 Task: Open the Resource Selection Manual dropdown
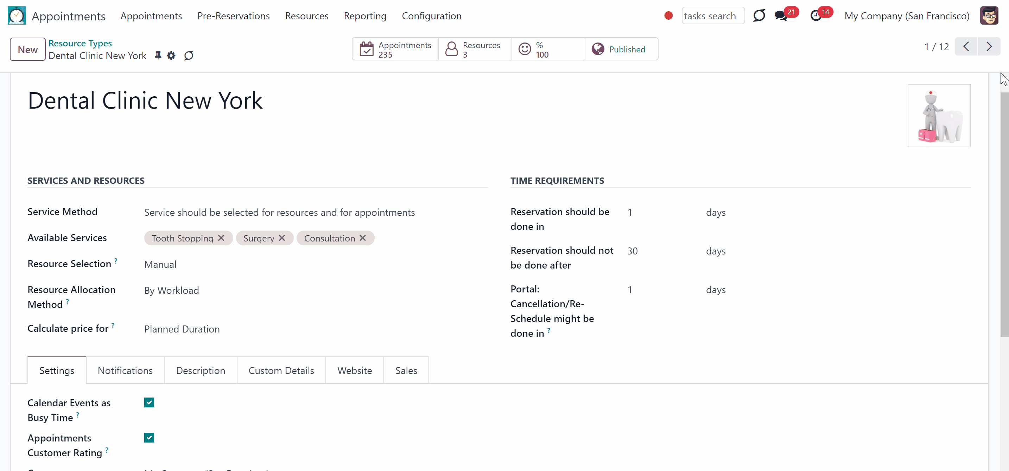[x=315, y=264]
